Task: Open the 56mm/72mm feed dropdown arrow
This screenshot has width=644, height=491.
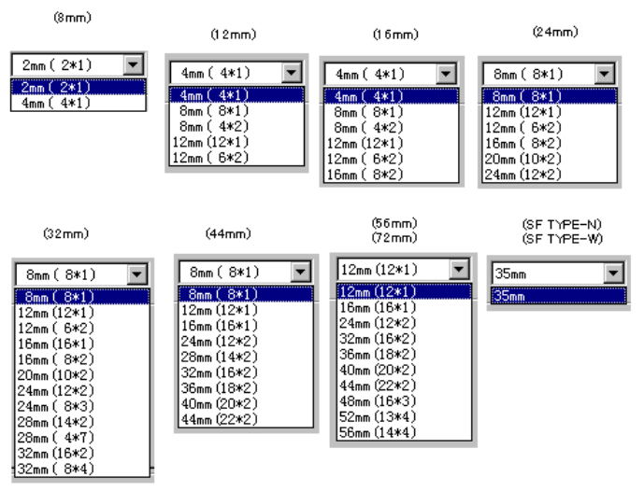Action: 459,269
